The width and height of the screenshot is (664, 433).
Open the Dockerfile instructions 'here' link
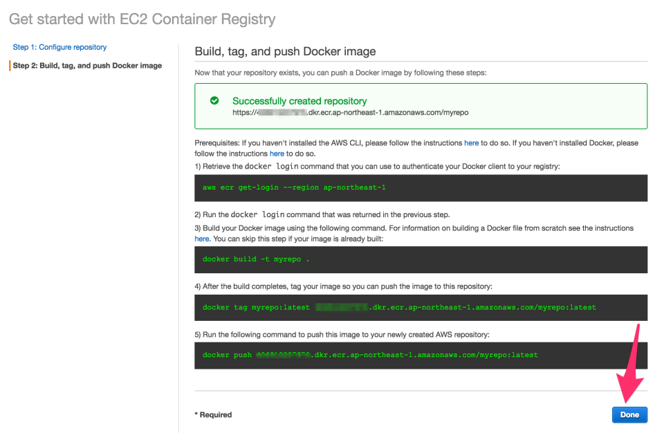pyautogui.click(x=201, y=238)
